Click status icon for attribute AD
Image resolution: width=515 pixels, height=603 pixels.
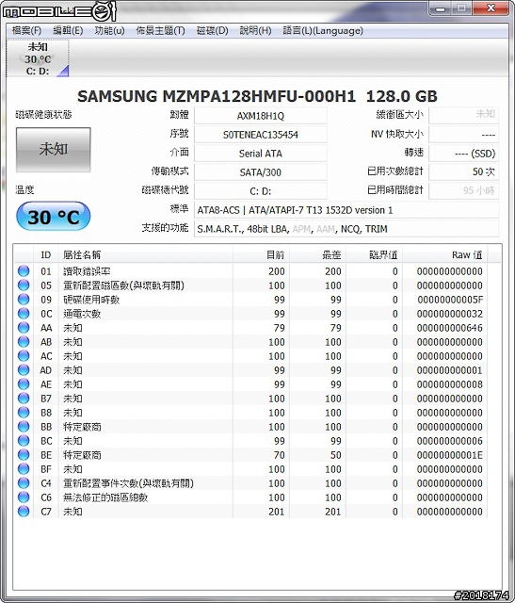24,370
